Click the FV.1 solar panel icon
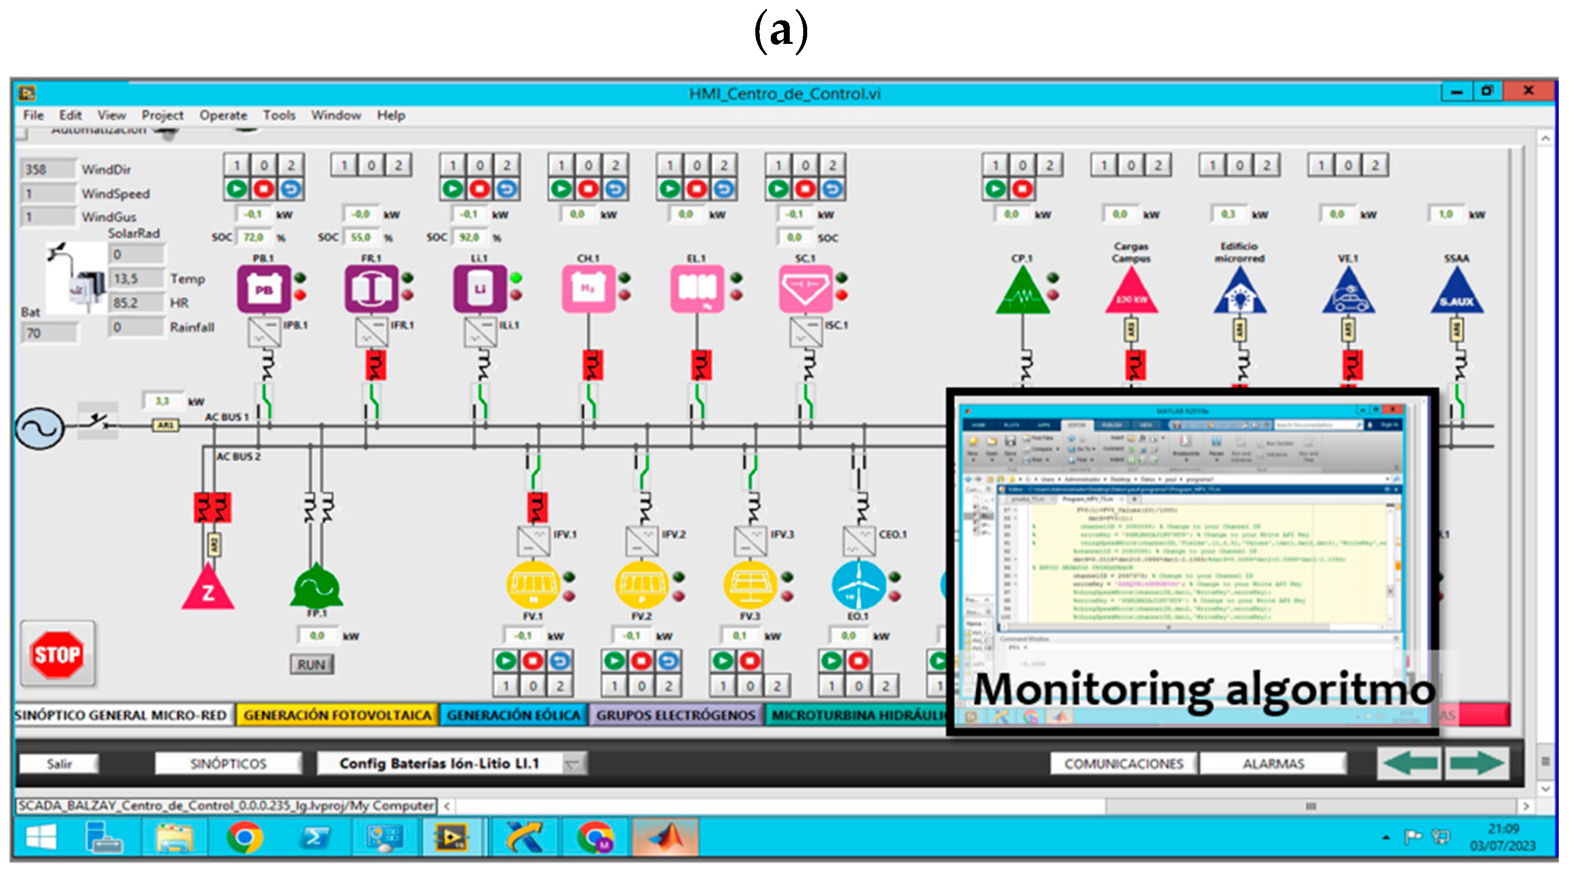This screenshot has width=1575, height=873. pyautogui.click(x=533, y=585)
